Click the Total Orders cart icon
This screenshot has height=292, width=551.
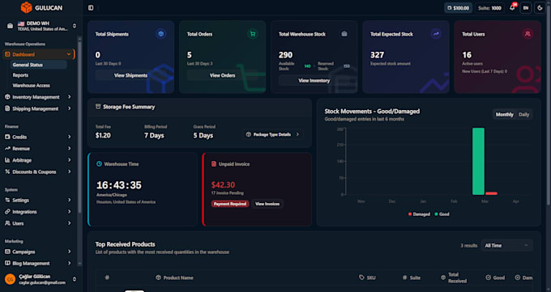253,34
